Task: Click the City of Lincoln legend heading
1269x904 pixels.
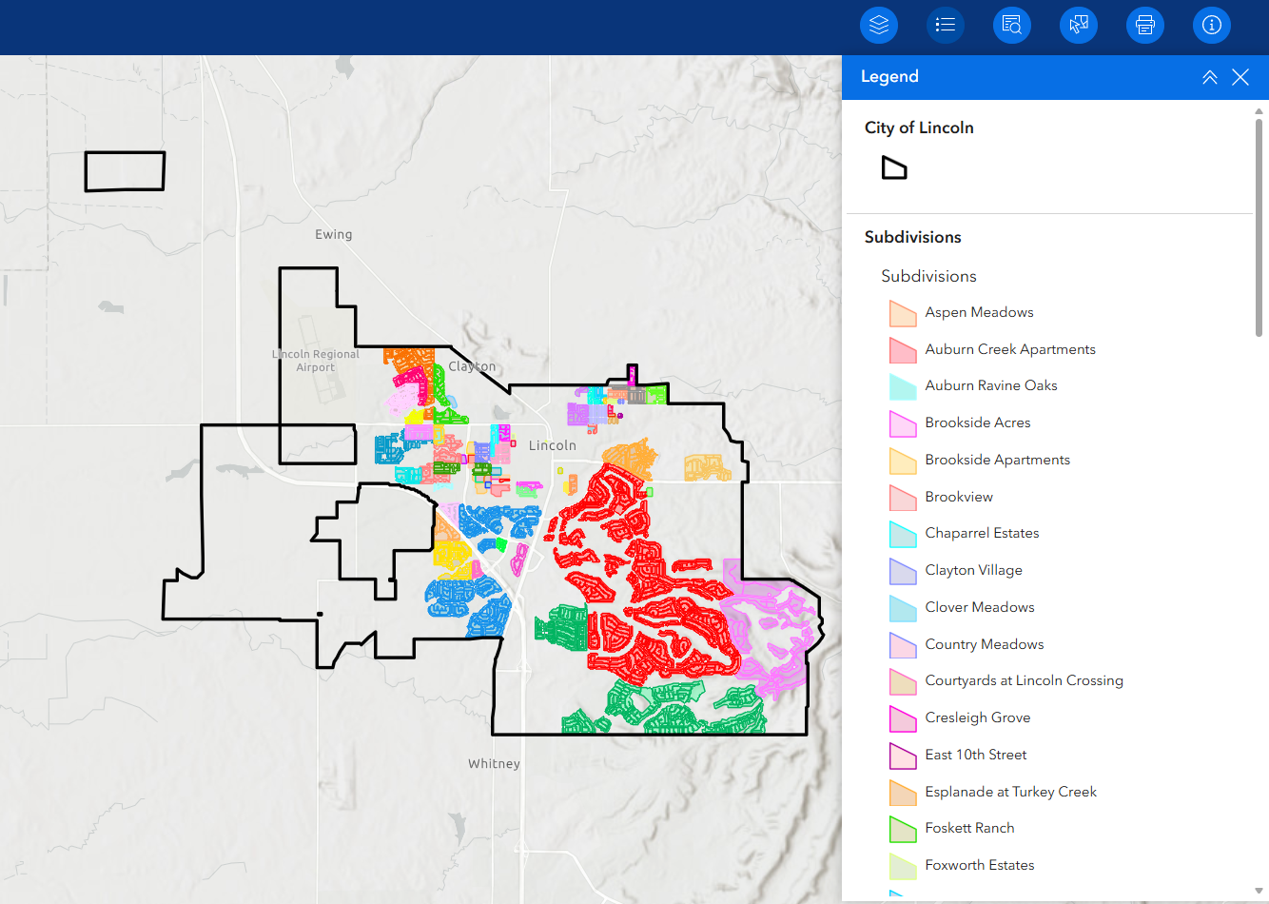Action: pos(919,128)
